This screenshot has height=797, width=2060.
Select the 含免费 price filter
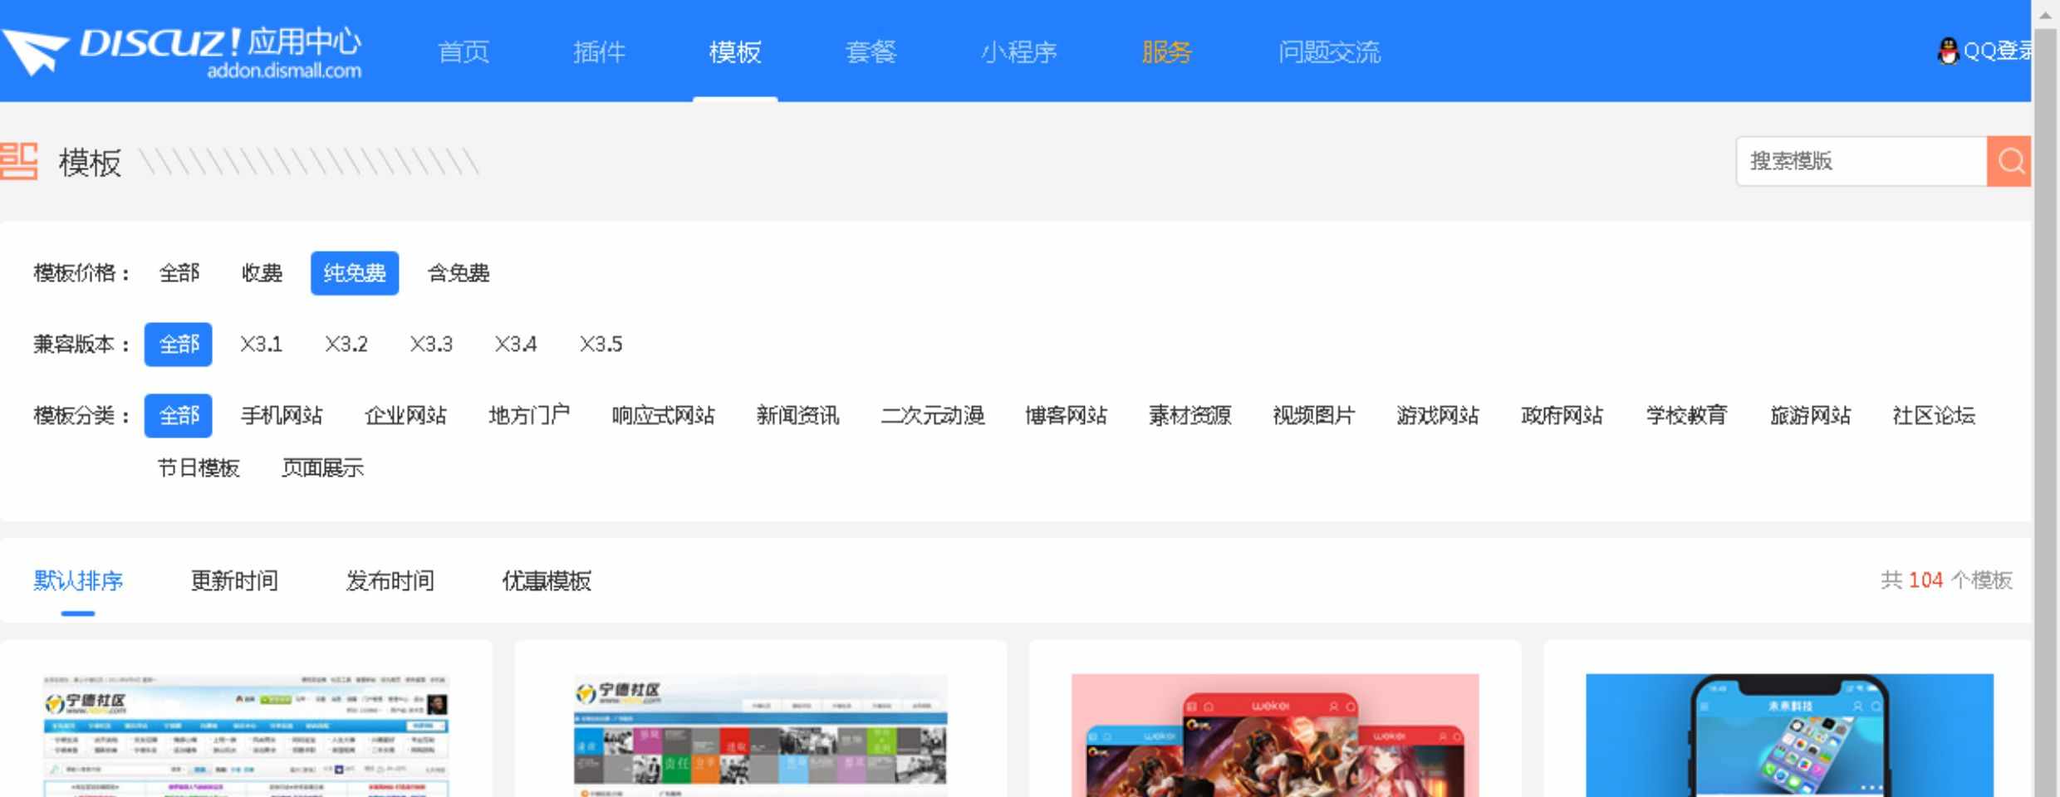[x=459, y=273]
